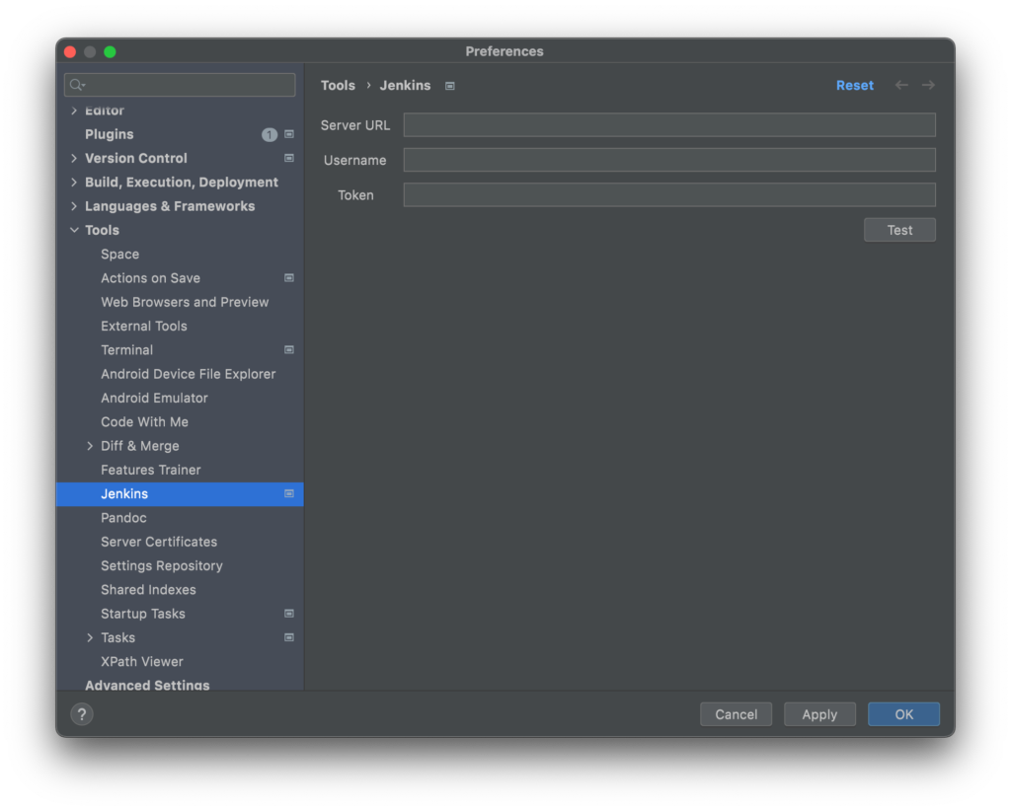The height and width of the screenshot is (811, 1011).
Task: Open Startup Tasks settings
Action: coord(143,614)
